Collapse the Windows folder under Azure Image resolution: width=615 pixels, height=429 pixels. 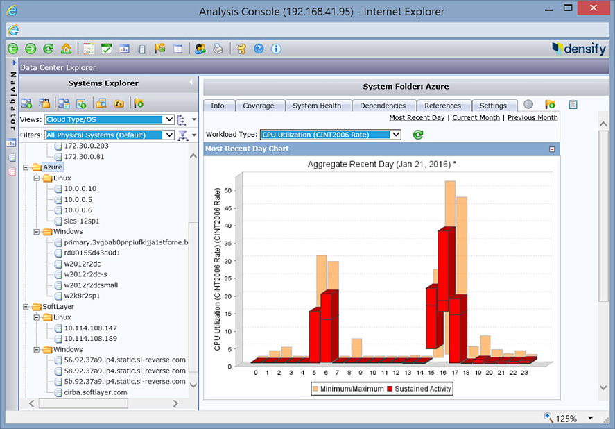(37, 232)
